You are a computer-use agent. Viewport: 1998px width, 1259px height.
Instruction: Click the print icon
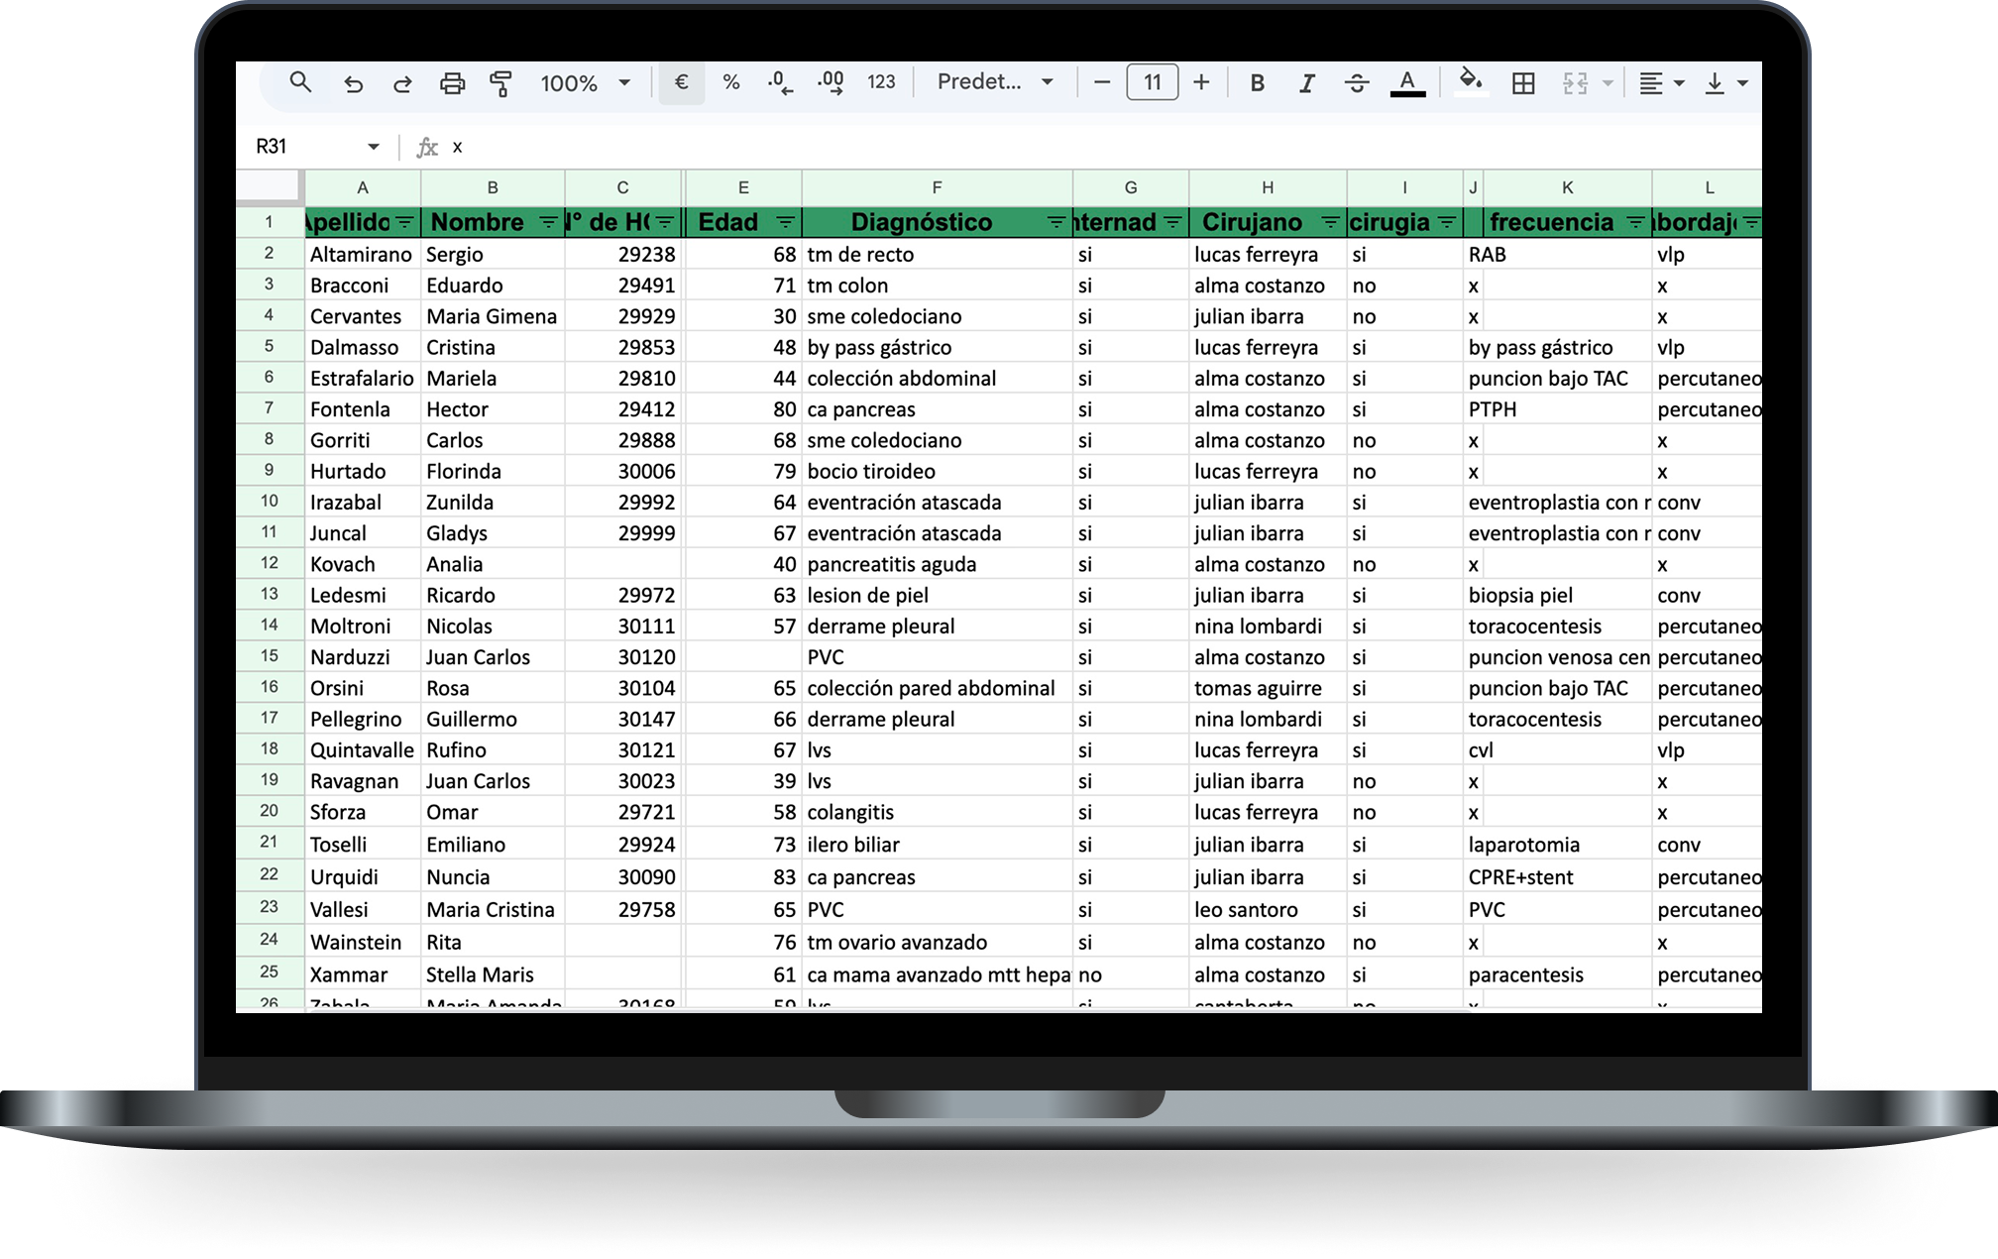(x=452, y=83)
